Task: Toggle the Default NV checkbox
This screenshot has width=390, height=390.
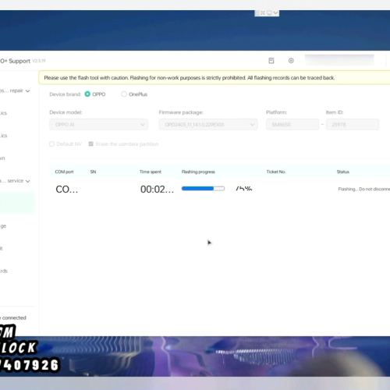Action: [51, 144]
